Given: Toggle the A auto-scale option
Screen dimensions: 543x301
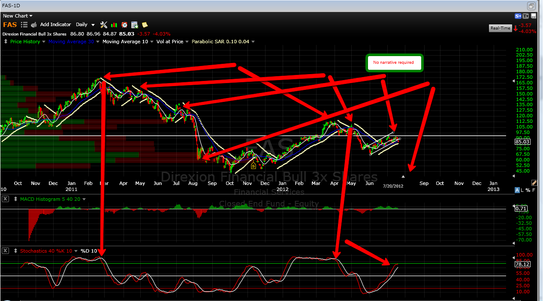Looking at the screenshot, I should click(x=517, y=190).
